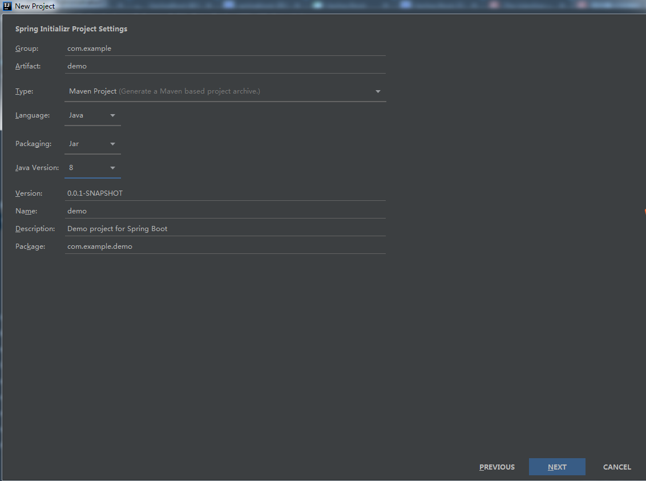This screenshot has height=481, width=646.
Task: Click the CANCEL button
Action: point(617,467)
